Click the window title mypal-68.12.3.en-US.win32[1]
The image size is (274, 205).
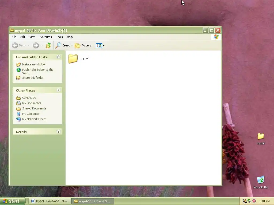tap(41, 30)
